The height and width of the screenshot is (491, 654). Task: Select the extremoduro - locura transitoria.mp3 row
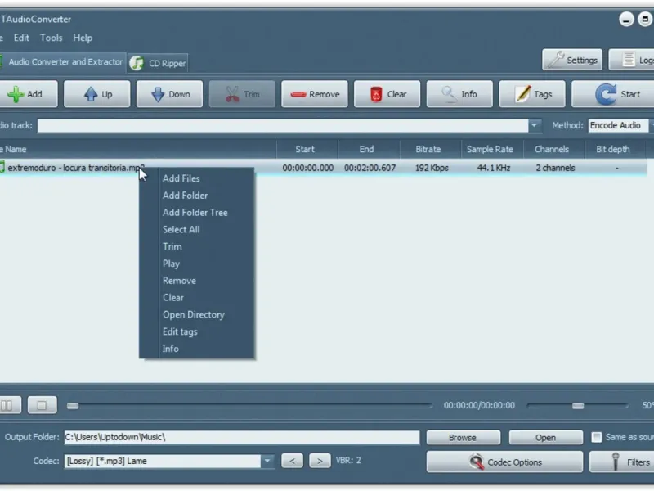click(324, 168)
